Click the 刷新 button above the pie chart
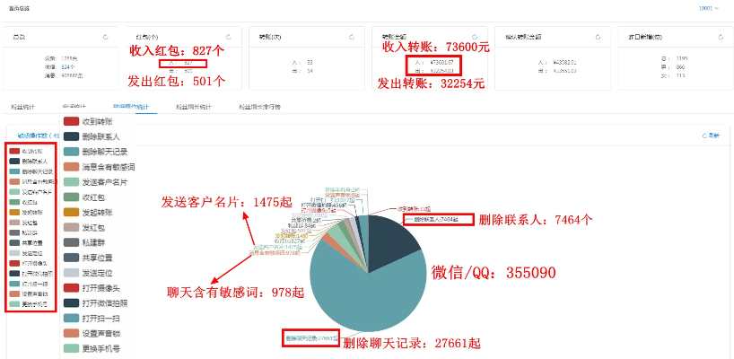The width and height of the screenshot is (734, 359). tap(710, 136)
